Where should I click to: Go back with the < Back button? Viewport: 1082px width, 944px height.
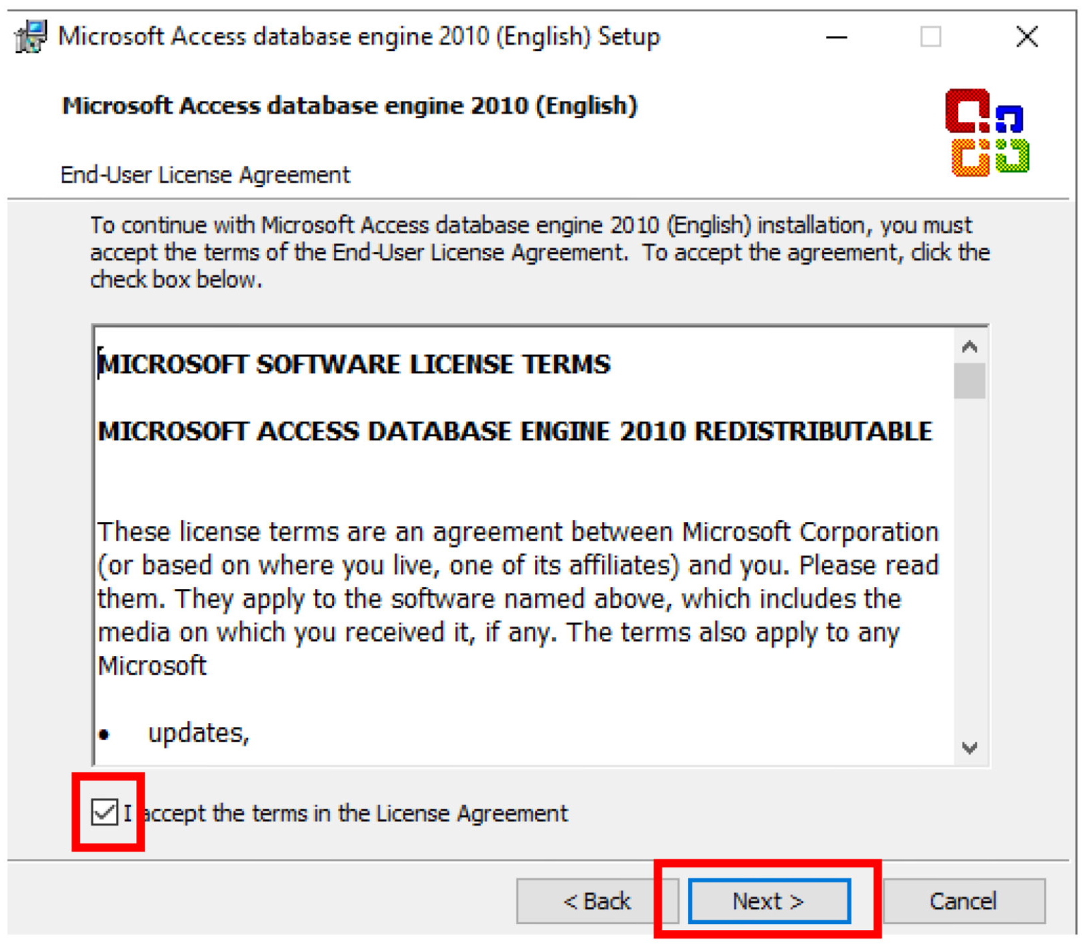coord(597,901)
